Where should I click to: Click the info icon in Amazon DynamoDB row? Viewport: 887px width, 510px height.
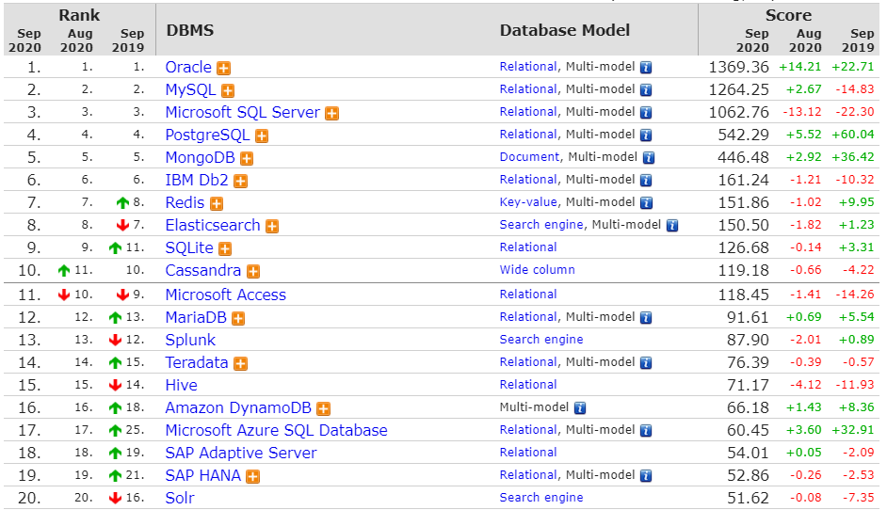point(580,408)
